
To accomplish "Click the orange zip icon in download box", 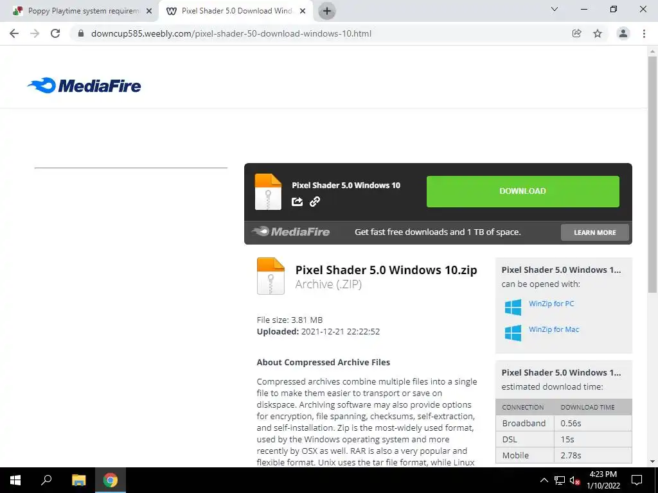I will tap(268, 191).
